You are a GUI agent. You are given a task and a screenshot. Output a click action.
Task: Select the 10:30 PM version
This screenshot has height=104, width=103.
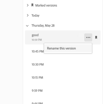pos(63,64)
